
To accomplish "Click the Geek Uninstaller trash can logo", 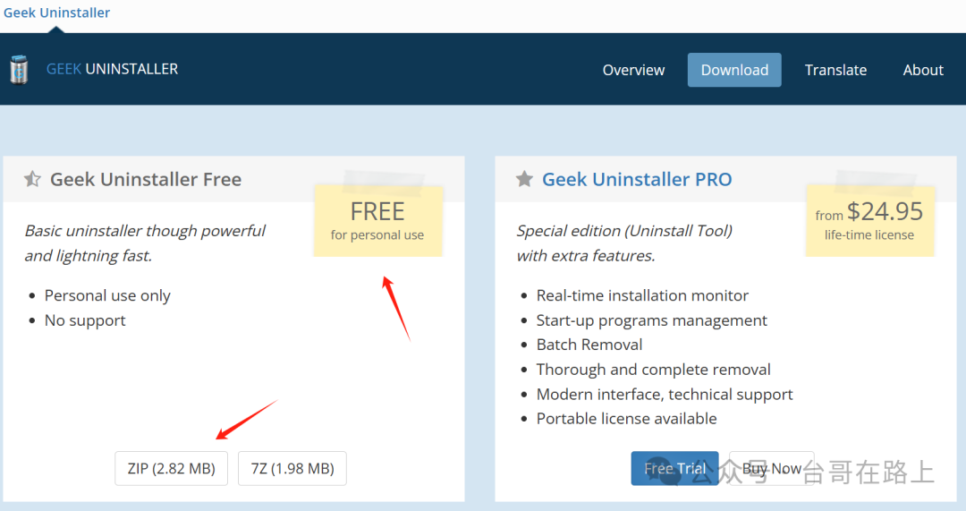I will (19, 70).
